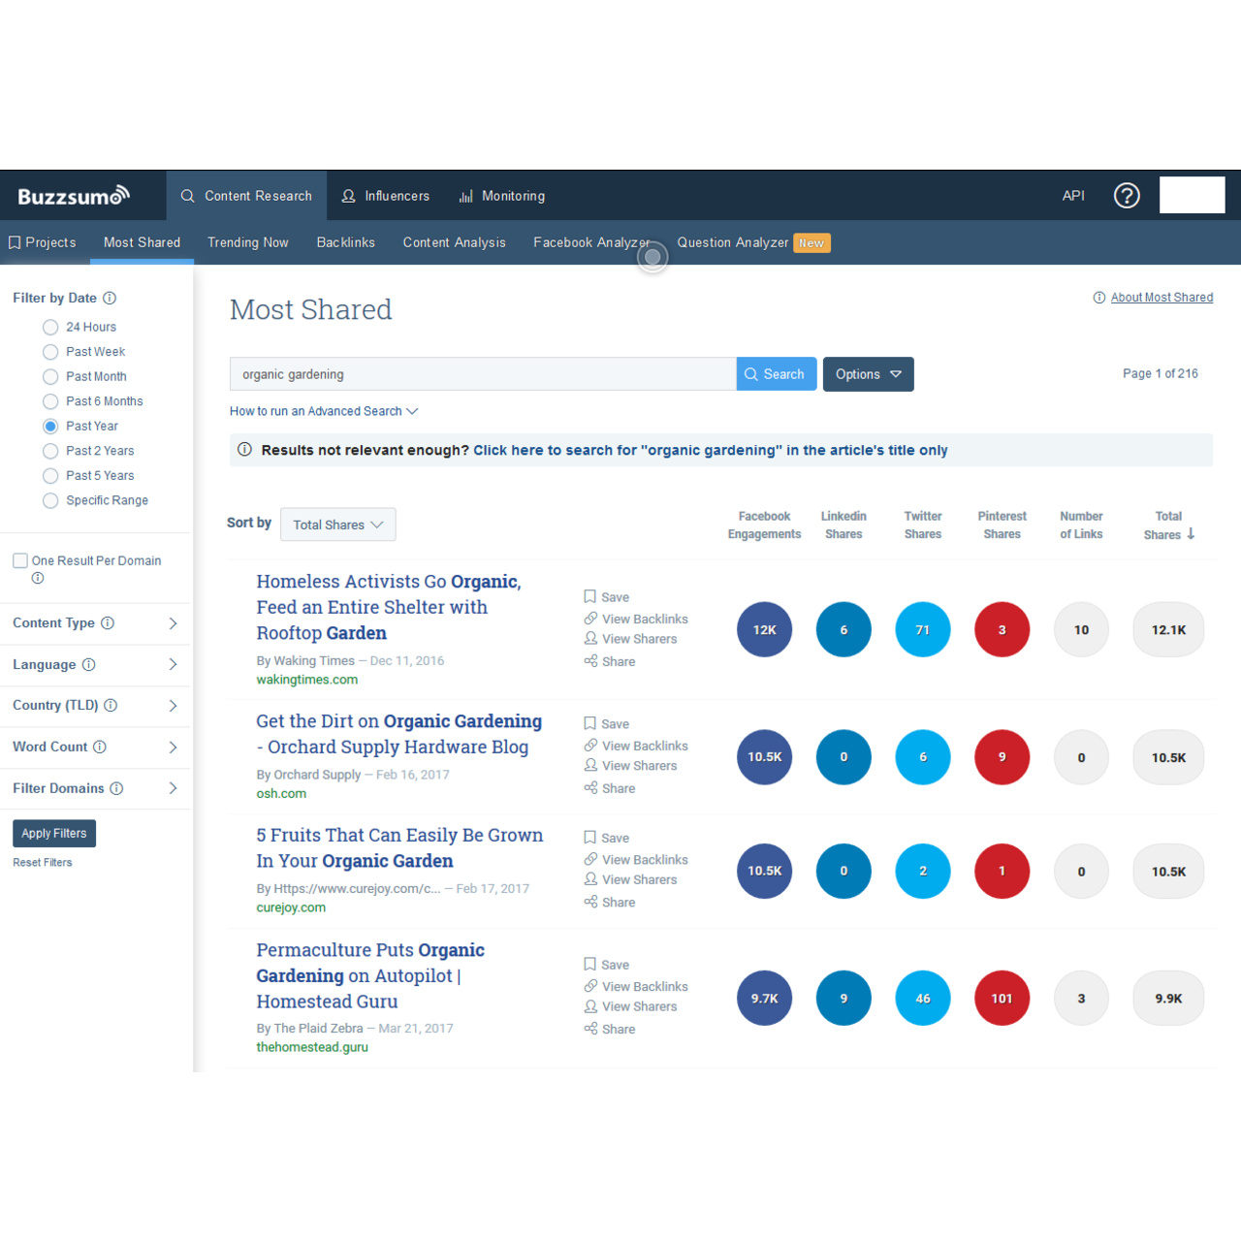
Task: Click the Save bookmark icon for Homeless Activists article
Action: [589, 596]
